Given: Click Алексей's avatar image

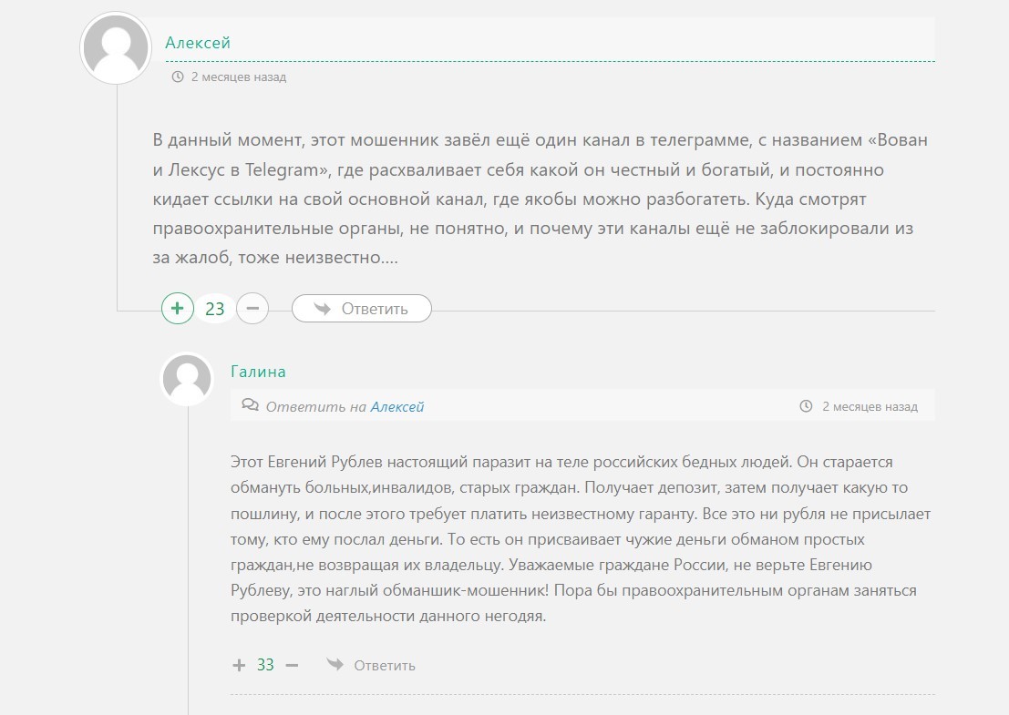Looking at the screenshot, I should coord(116,48).
